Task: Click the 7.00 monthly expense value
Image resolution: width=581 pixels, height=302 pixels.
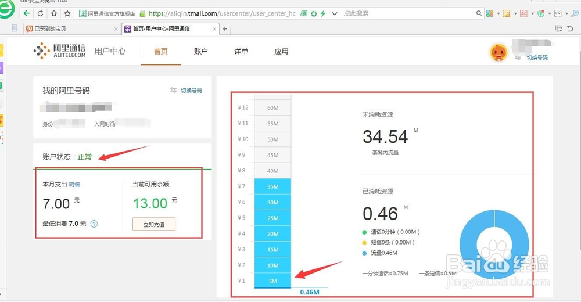Action: click(56, 204)
